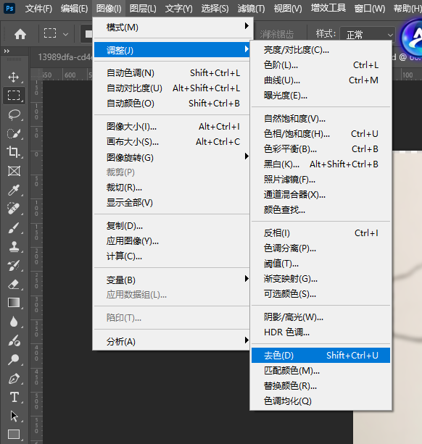The width and height of the screenshot is (422, 444).
Task: Choose 曲线(U)... adjustment
Action: click(320, 80)
